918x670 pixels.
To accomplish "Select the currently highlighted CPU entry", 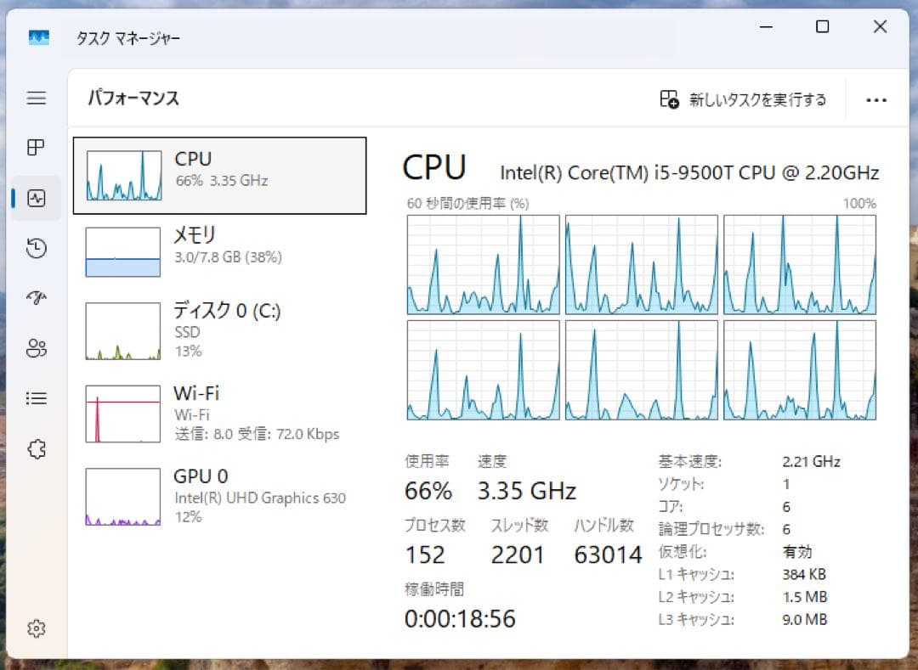I will coord(218,175).
